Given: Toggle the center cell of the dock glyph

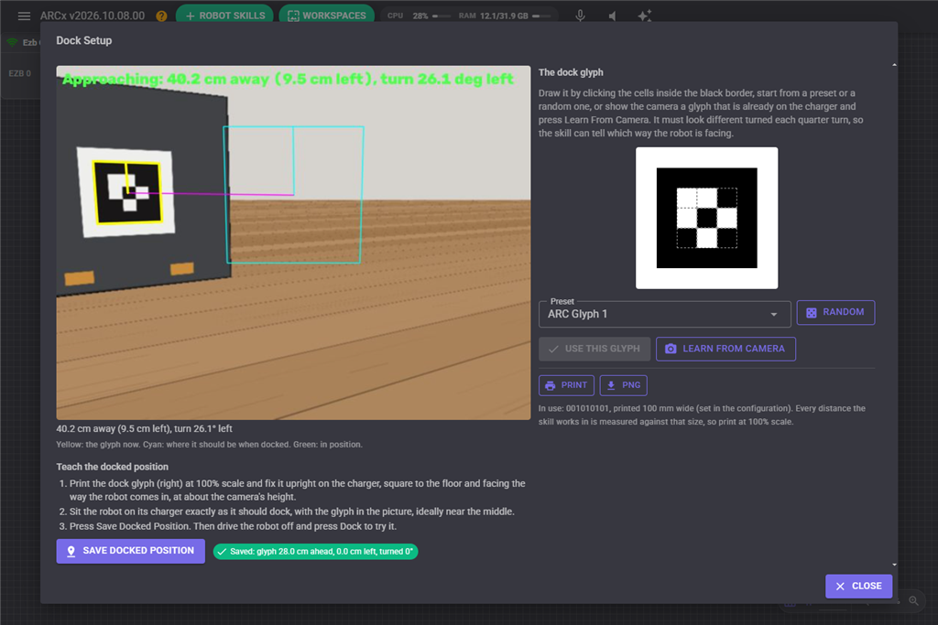Looking at the screenshot, I should [x=707, y=218].
